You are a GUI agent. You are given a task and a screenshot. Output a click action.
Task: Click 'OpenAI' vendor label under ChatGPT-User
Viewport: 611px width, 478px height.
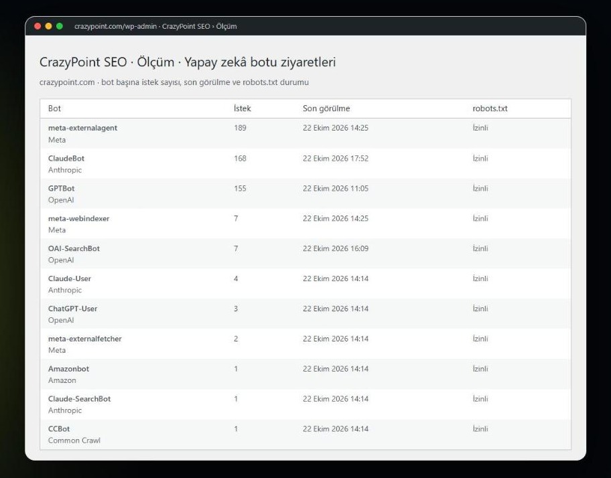pyautogui.click(x=61, y=320)
